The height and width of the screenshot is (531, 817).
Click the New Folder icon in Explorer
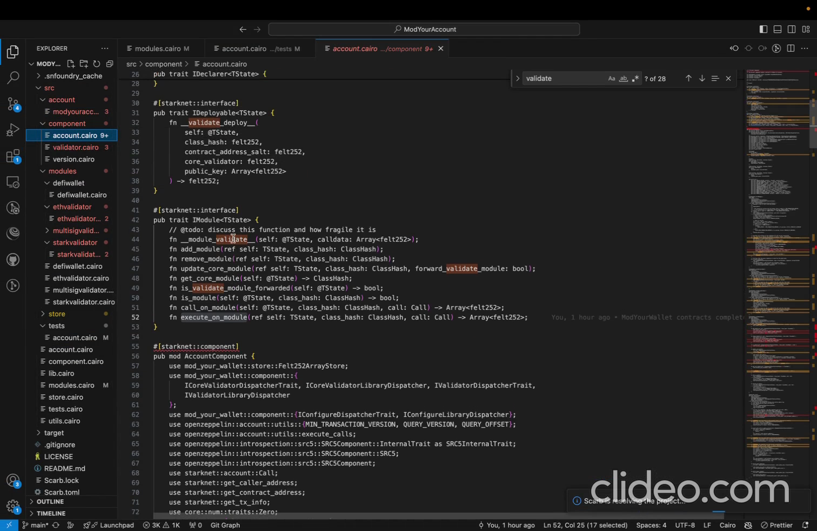pos(84,64)
